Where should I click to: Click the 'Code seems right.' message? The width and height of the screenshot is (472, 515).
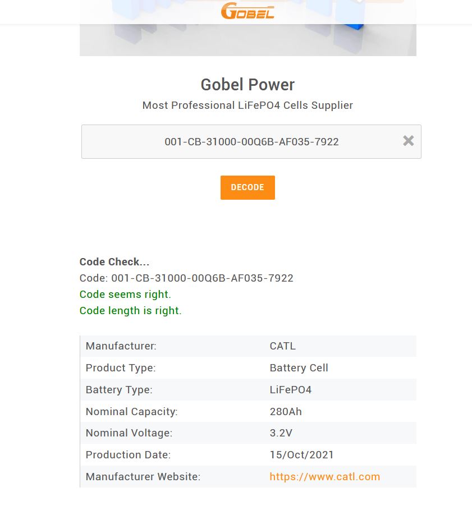tap(125, 295)
